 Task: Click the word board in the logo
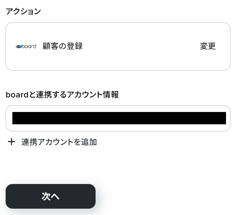pos(29,46)
